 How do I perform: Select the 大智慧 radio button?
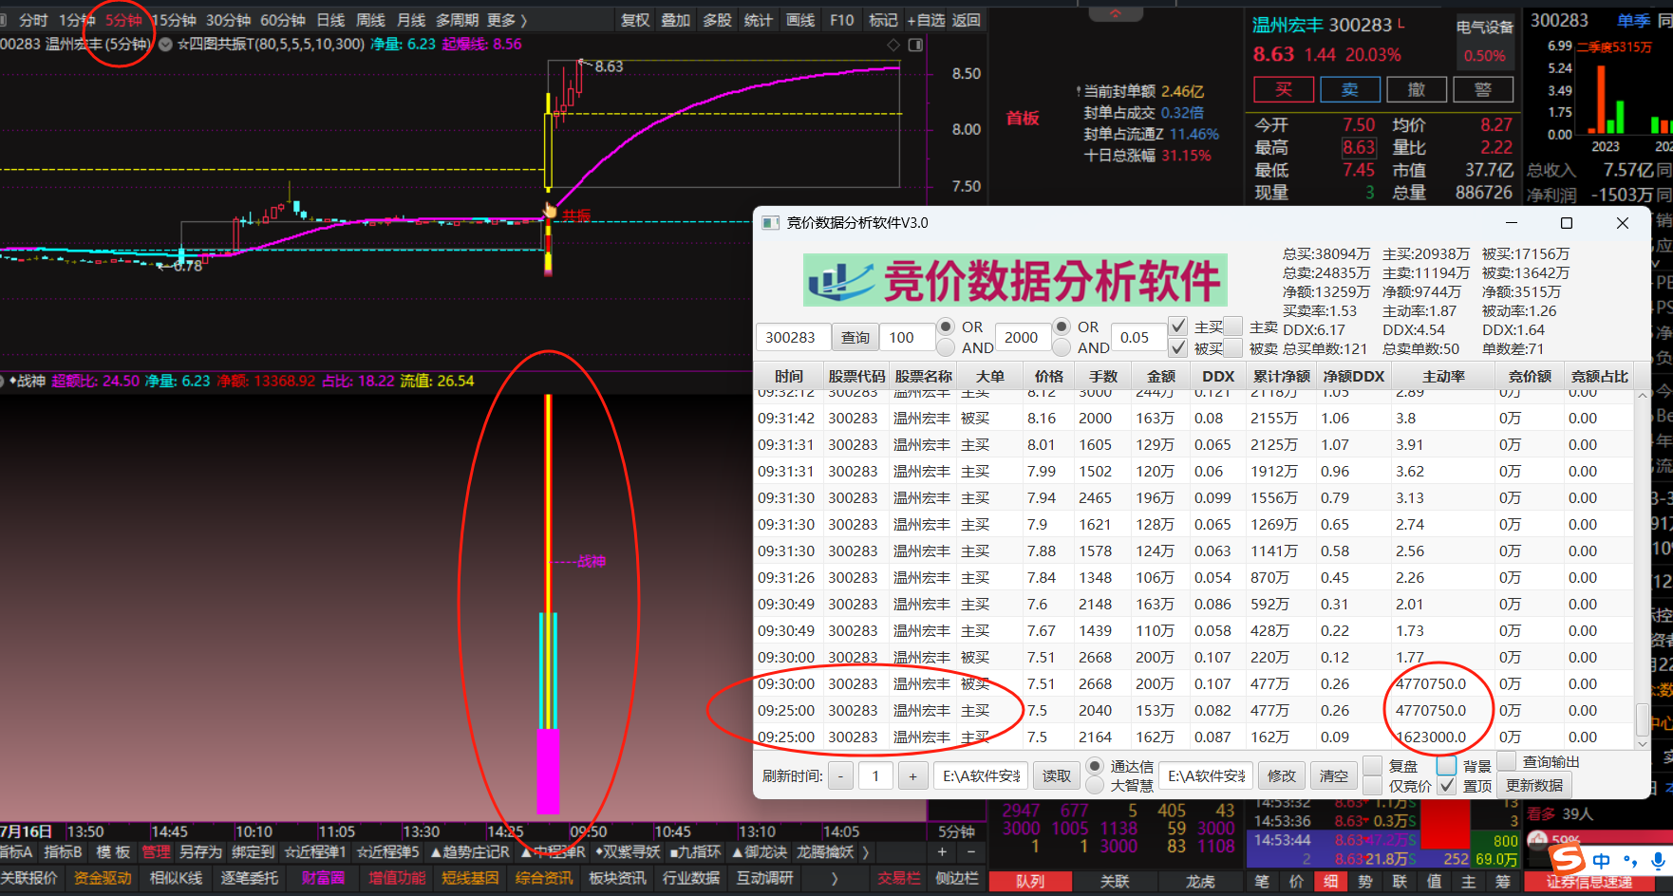point(1095,786)
